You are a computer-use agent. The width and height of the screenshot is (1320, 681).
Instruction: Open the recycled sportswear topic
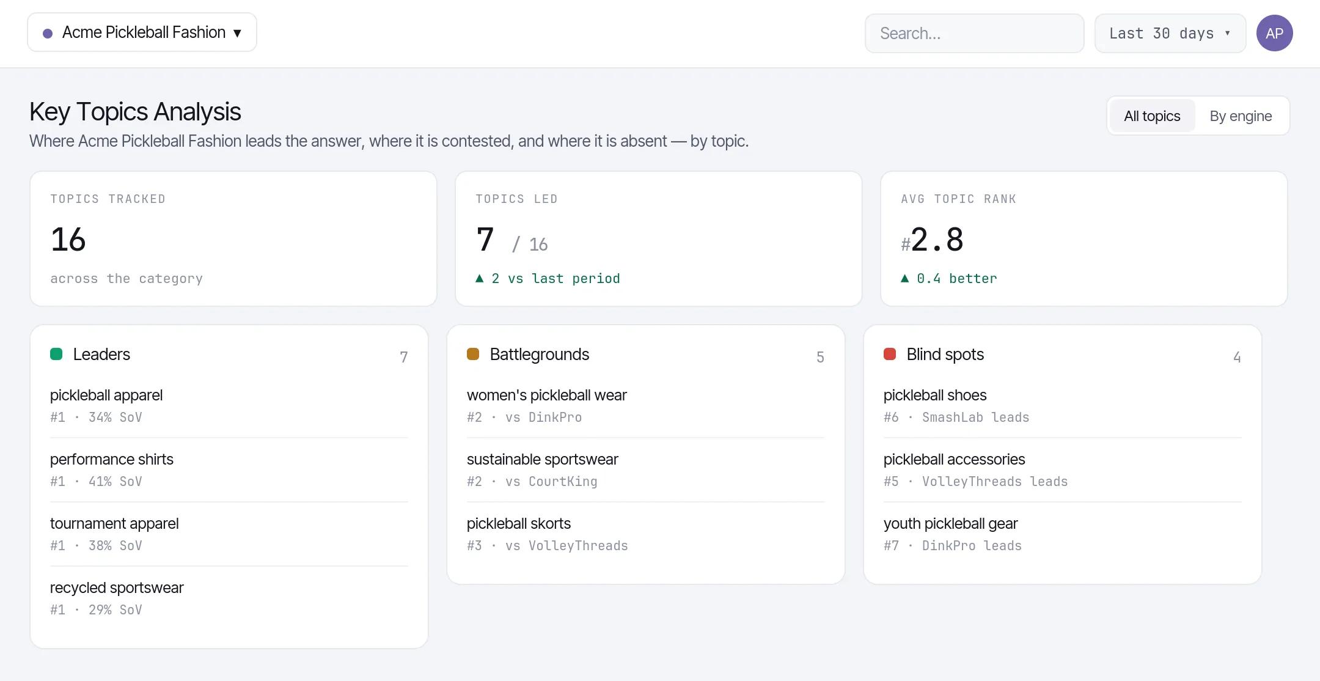click(x=117, y=588)
